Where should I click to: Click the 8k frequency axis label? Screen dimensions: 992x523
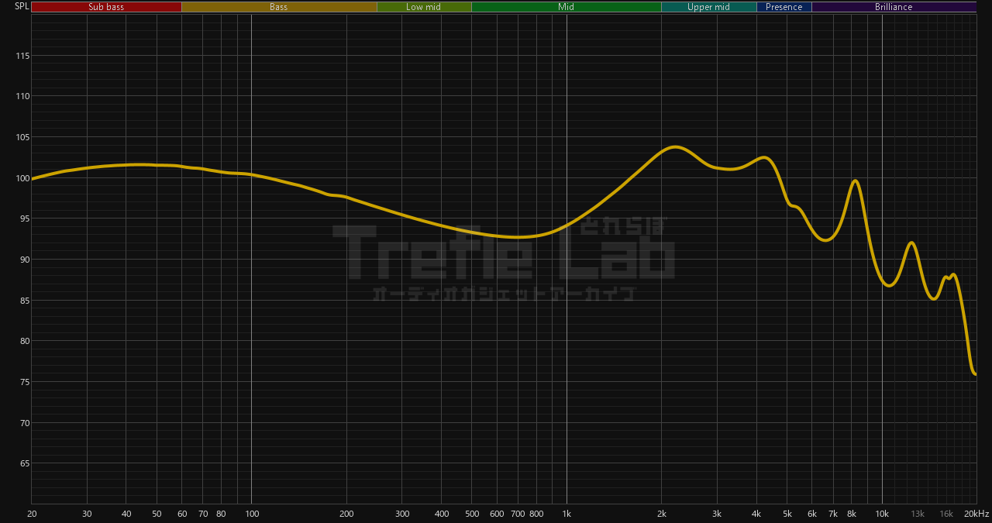[852, 514]
